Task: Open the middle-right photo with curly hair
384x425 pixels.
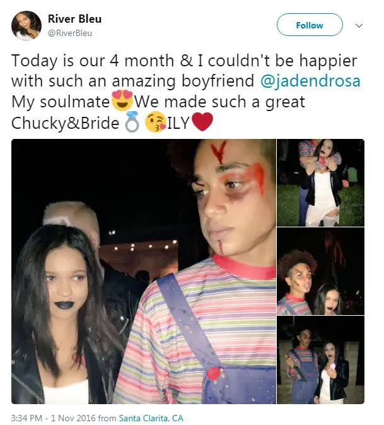Action: [320, 272]
